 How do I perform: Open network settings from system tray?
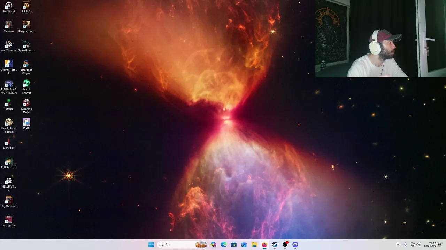[x=413, y=244]
